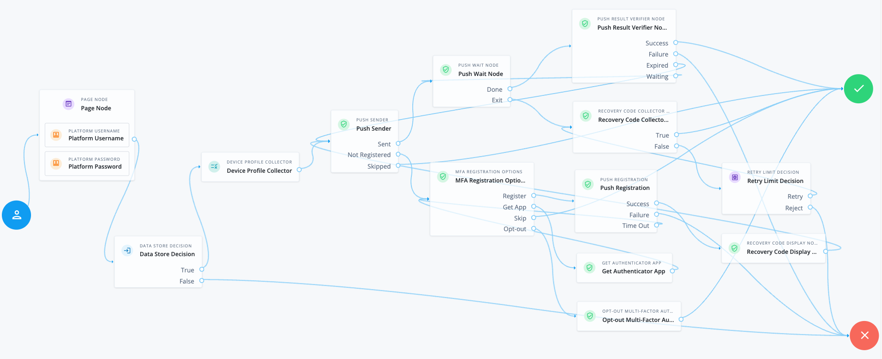
Task: Select the Page Node purple icon
Action: point(68,104)
